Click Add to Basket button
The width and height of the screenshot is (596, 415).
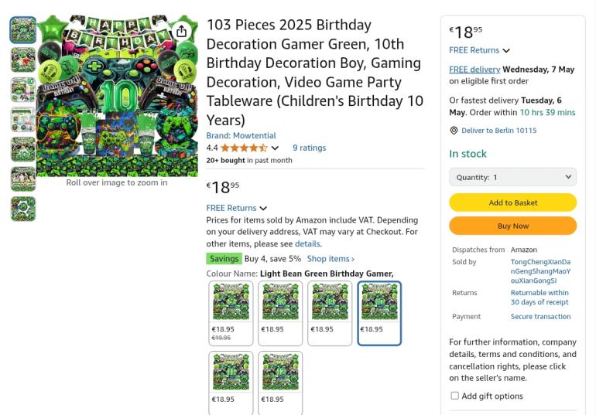click(512, 202)
